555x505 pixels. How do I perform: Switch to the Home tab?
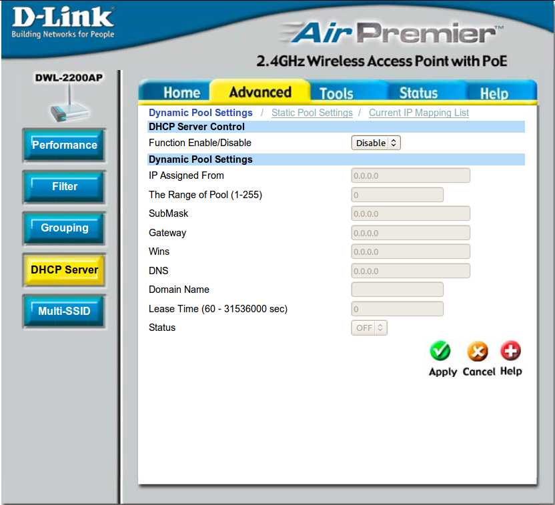[181, 93]
